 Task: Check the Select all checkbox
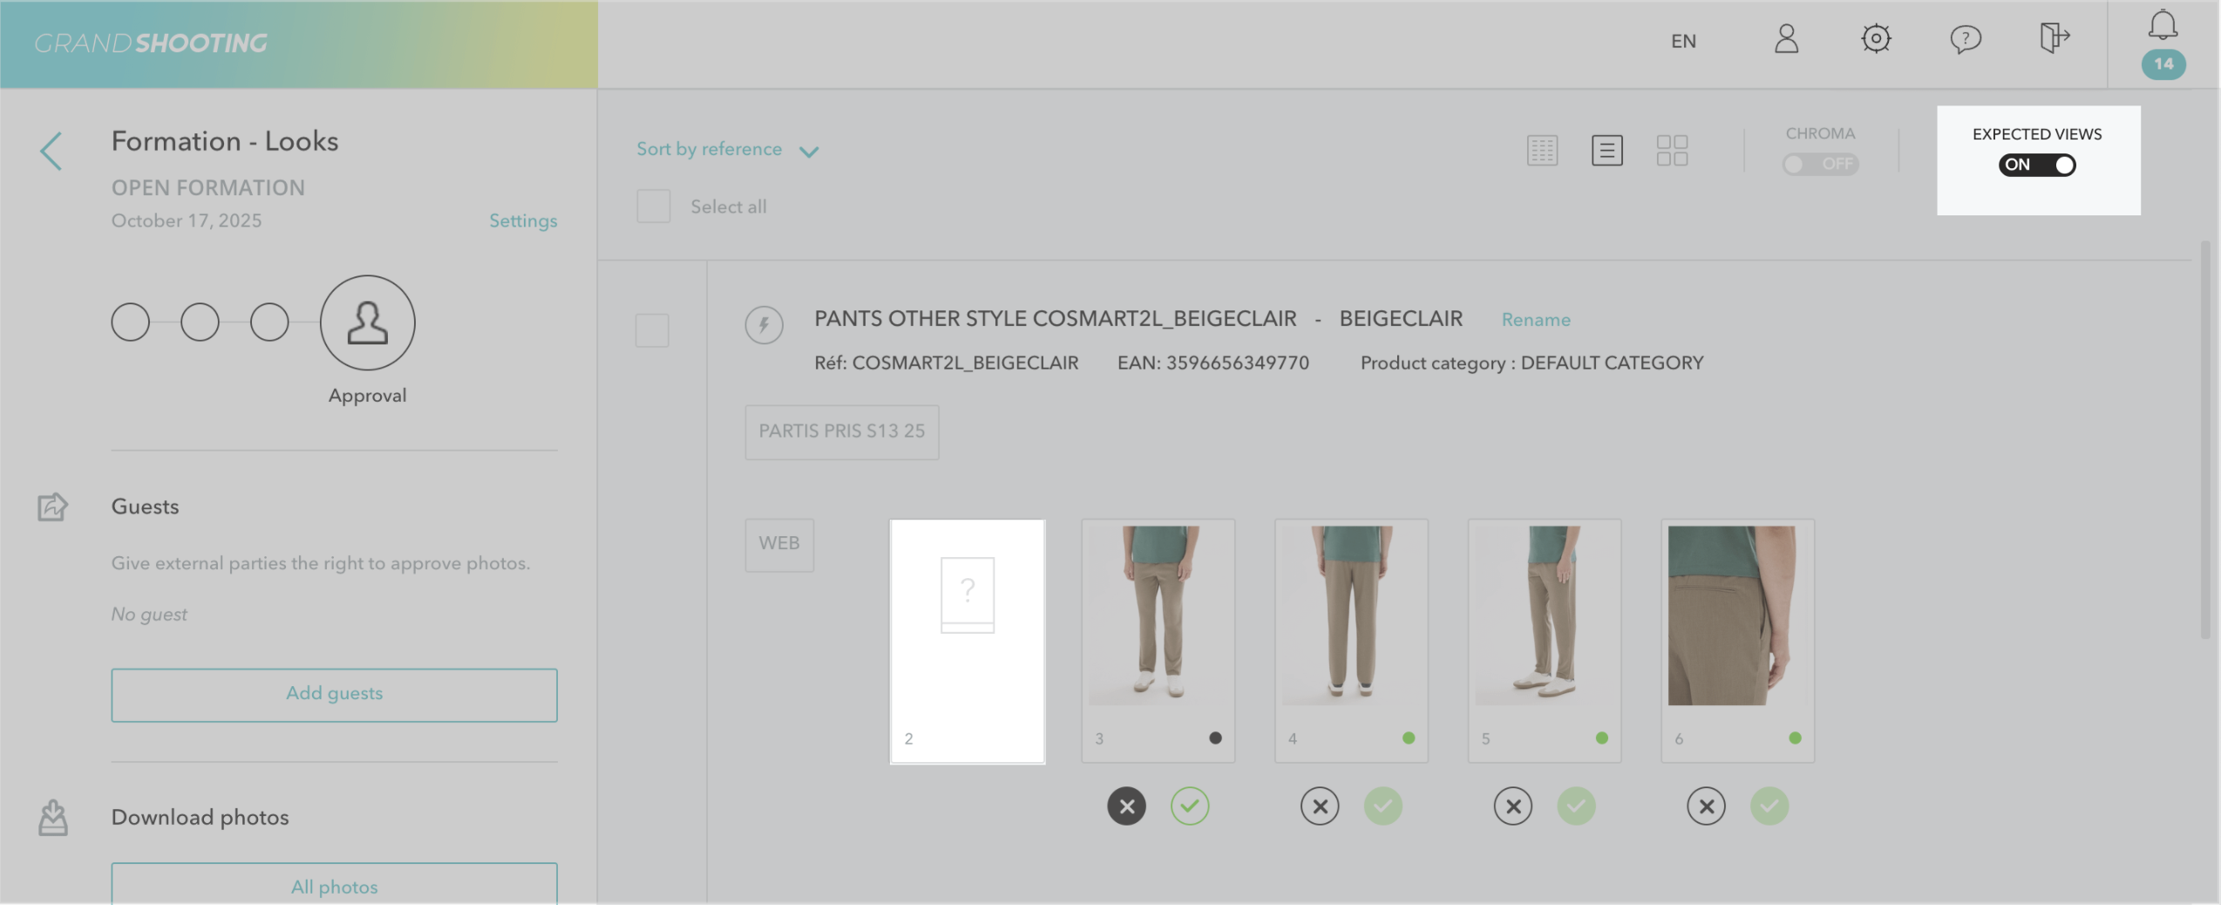654,207
